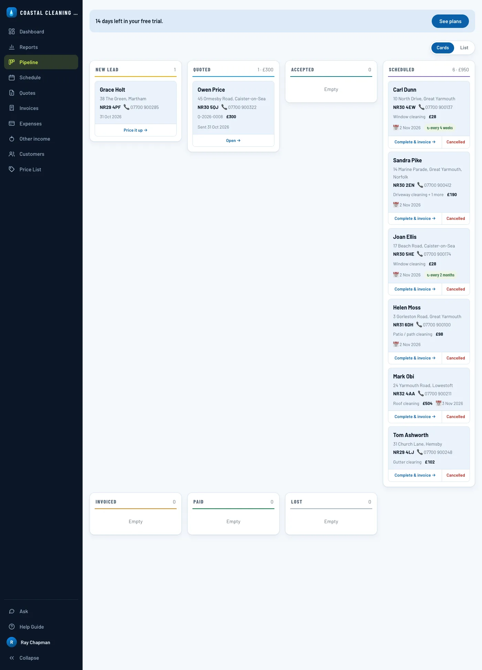This screenshot has width=482, height=670.
Task: Click Grace Holt's phone icon
Action: [x=126, y=107]
